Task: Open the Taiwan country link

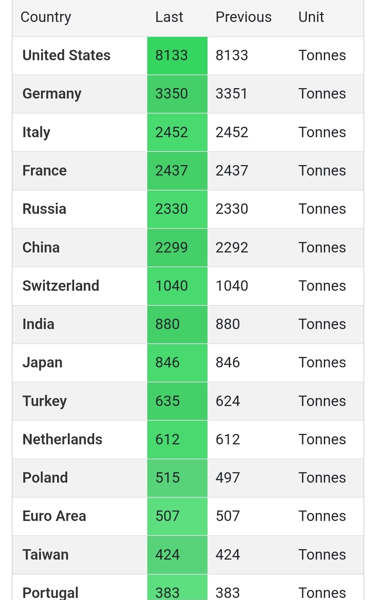Action: (x=46, y=555)
